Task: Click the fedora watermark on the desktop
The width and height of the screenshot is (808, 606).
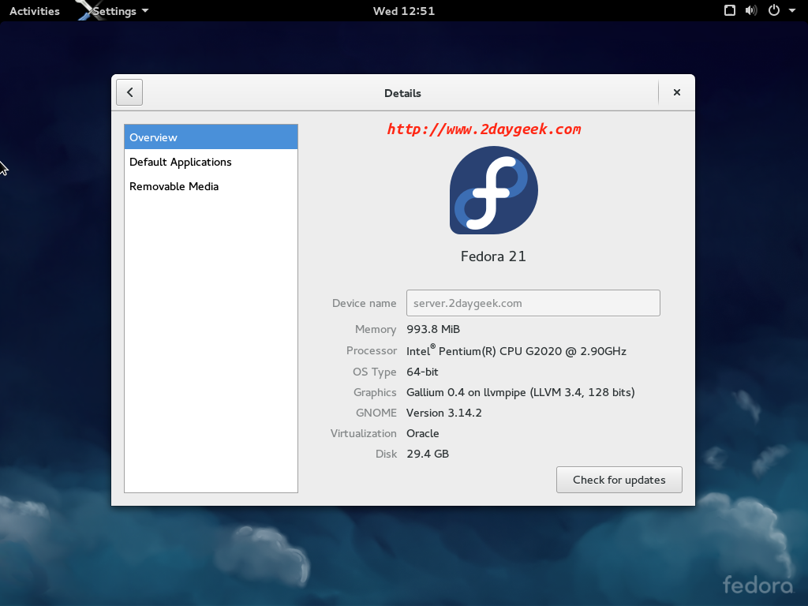Action: click(x=757, y=585)
